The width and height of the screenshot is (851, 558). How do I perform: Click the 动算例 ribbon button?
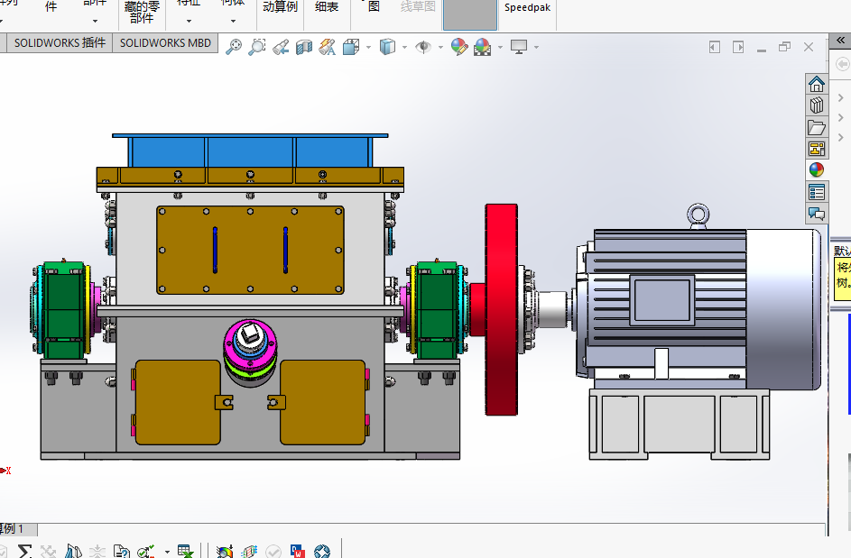[x=280, y=7]
